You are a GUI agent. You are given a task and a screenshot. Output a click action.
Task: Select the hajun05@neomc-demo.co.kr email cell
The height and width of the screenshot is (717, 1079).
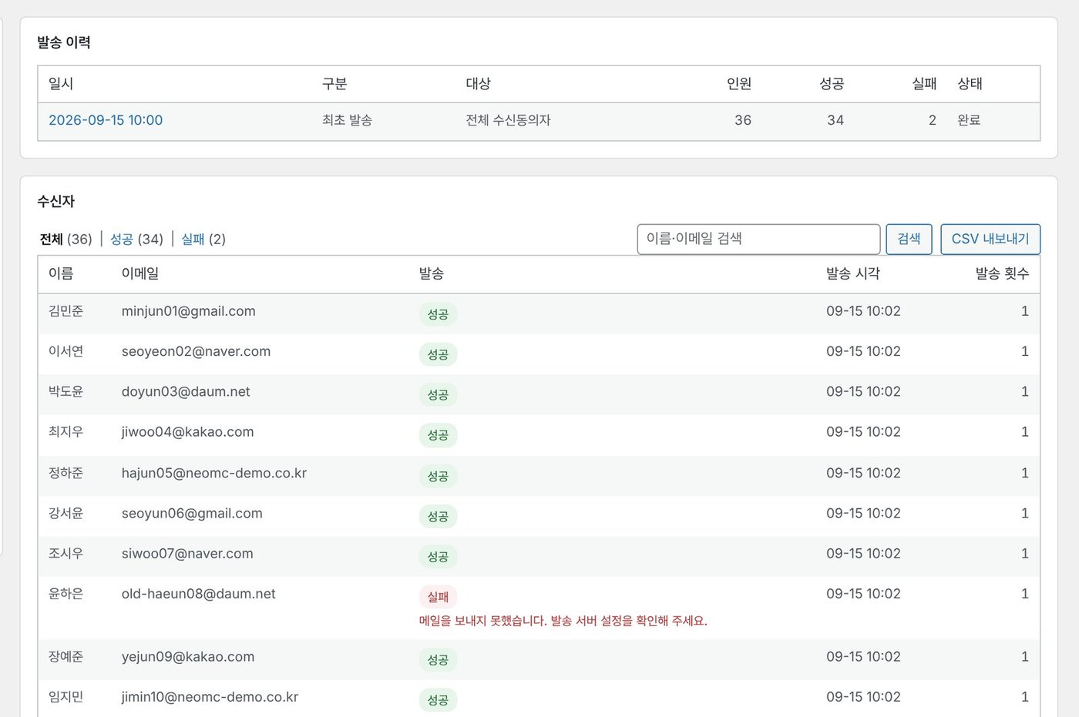pyautogui.click(x=214, y=473)
